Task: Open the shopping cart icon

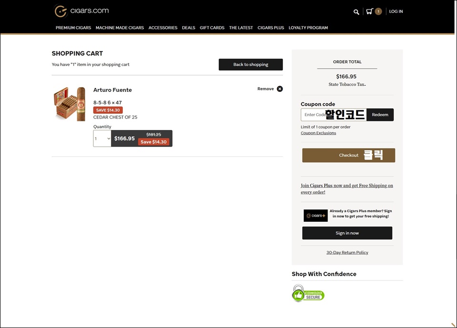Action: click(x=369, y=11)
